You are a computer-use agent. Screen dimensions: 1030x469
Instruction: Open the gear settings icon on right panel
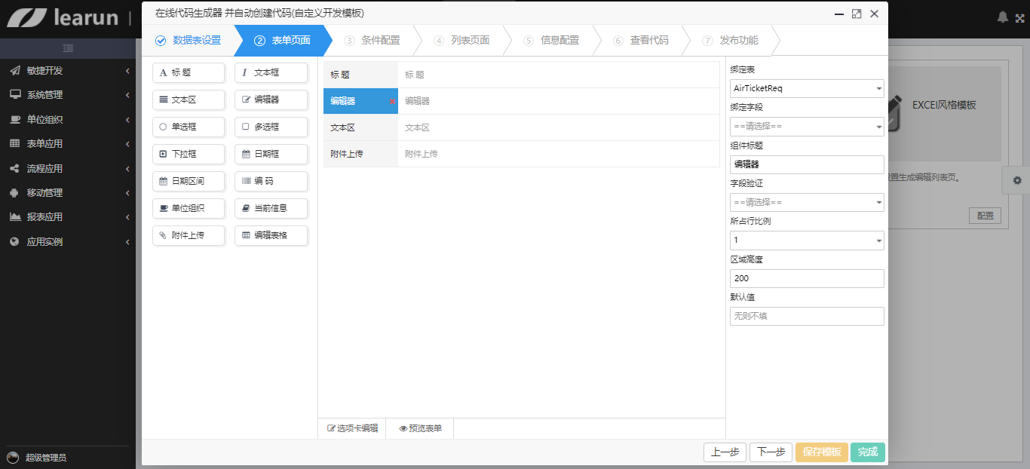point(1016,180)
